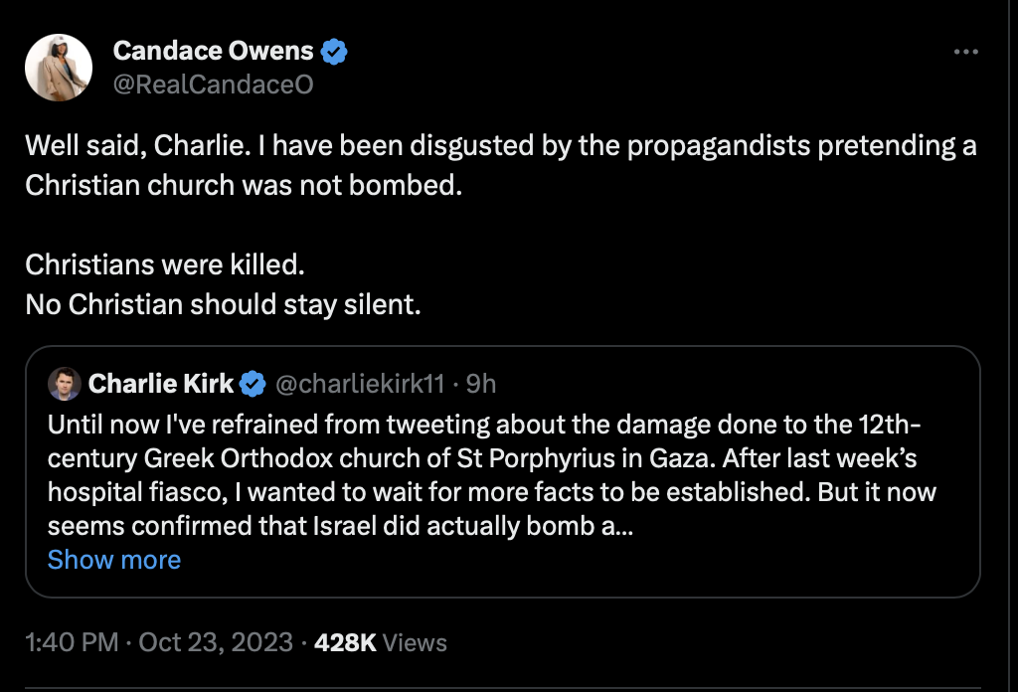Viewport: 1018px width, 692px height.
Task: Click Candace Owens' profile avatar
Action: [x=59, y=68]
